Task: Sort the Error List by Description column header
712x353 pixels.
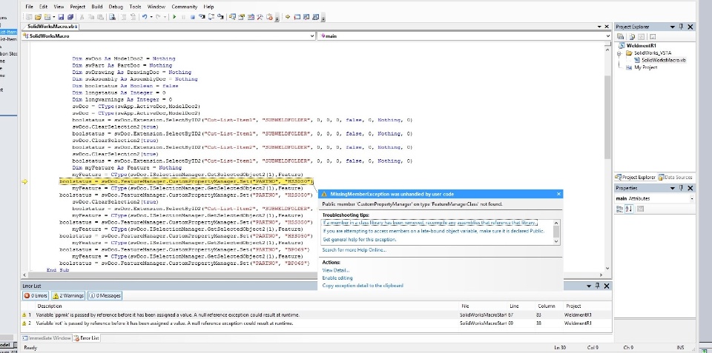Action: click(49, 306)
